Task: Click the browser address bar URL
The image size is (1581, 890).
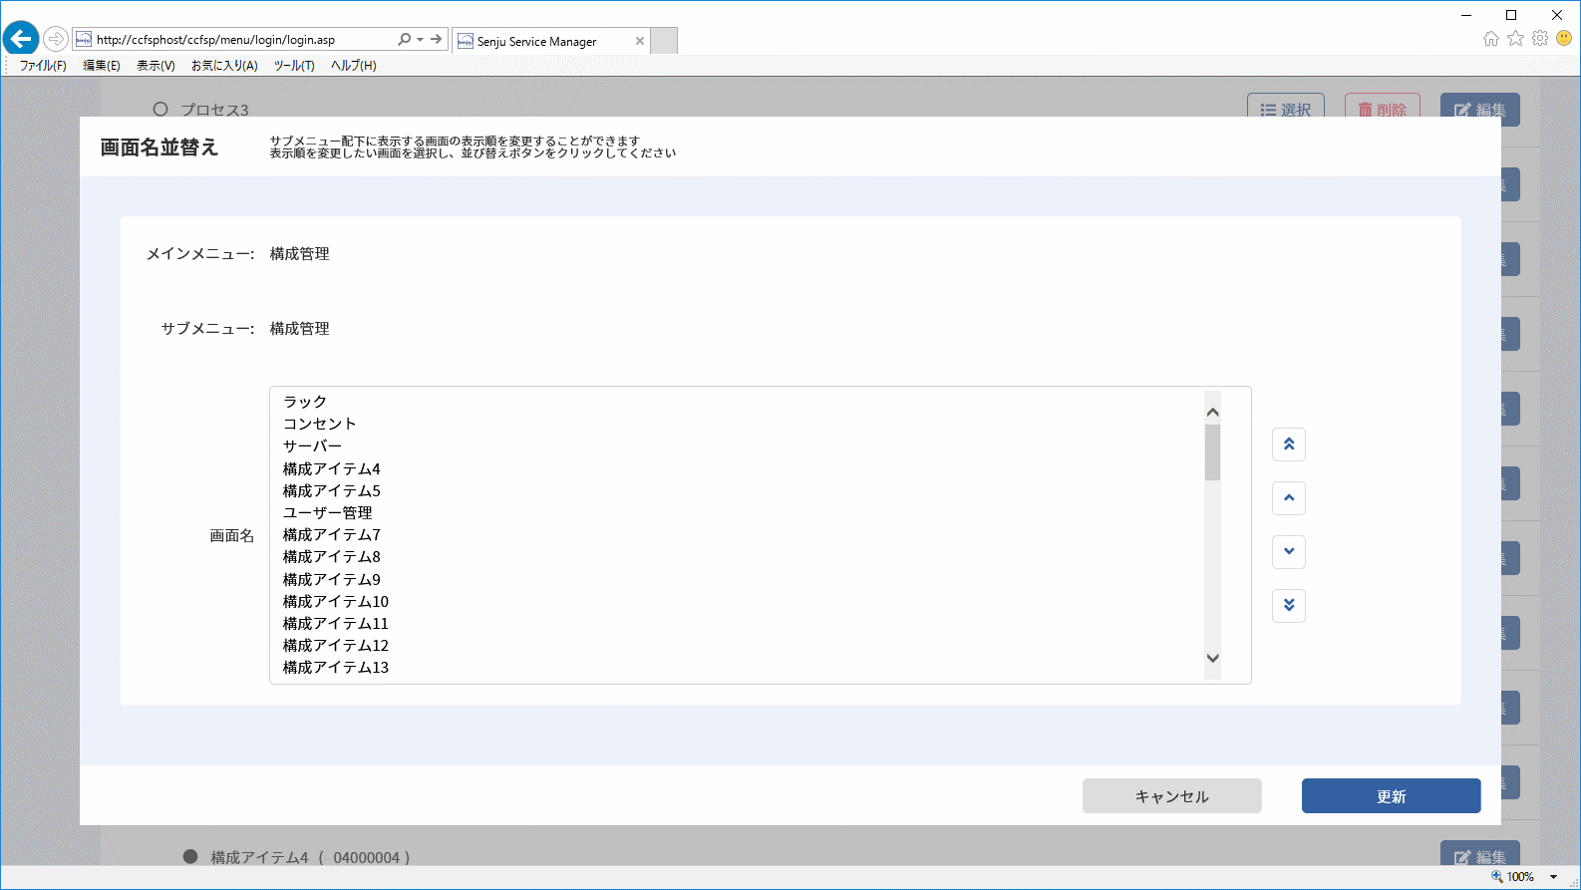Action: (x=215, y=40)
